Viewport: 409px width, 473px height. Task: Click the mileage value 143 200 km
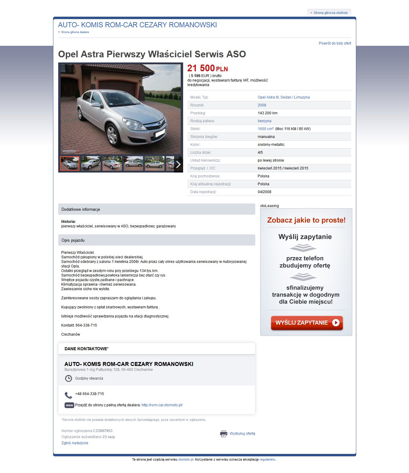[267, 113]
